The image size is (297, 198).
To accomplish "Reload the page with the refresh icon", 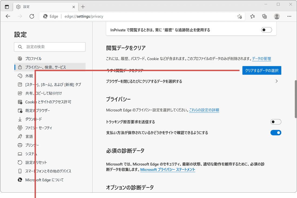I will point(32,16).
